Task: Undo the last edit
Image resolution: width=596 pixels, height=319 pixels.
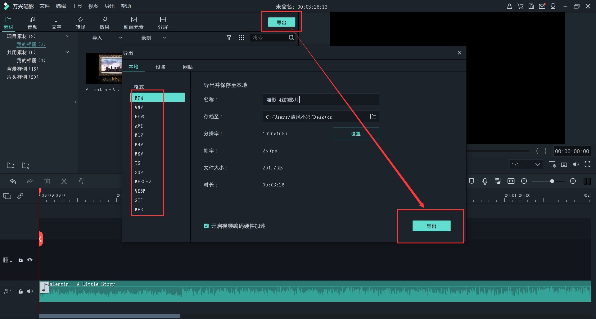Action: tap(13, 181)
